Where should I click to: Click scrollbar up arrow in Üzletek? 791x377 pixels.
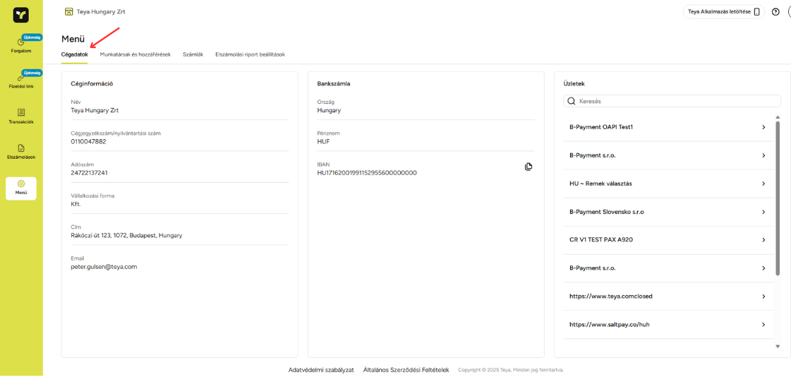778,116
